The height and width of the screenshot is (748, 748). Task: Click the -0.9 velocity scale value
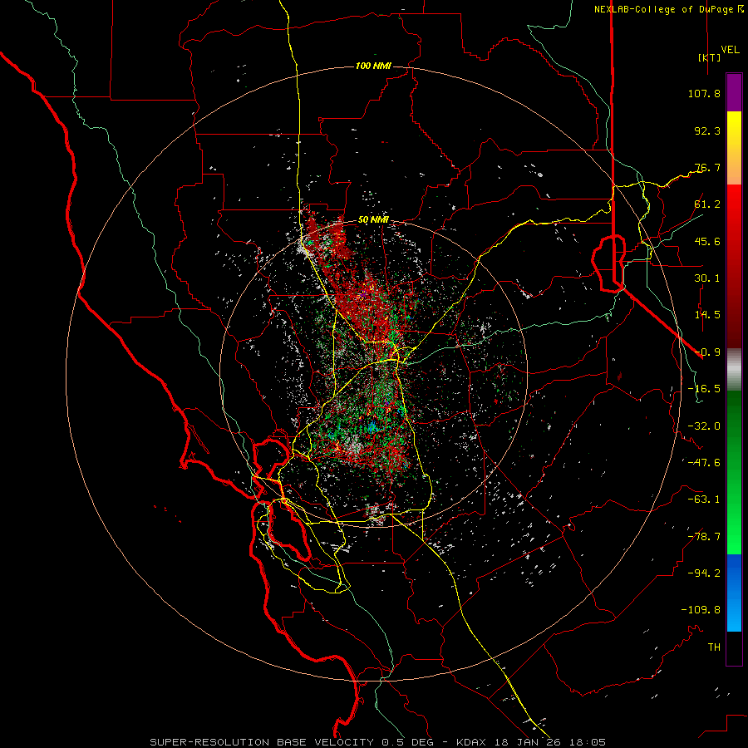[707, 352]
